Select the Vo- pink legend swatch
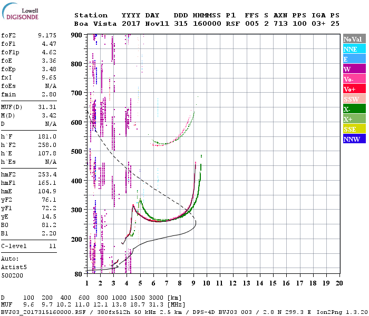Screen dimensions: 369x316 tap(353, 79)
